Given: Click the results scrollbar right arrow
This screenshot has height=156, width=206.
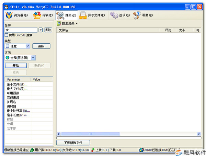Looking at the screenshot, I should [x=199, y=134].
